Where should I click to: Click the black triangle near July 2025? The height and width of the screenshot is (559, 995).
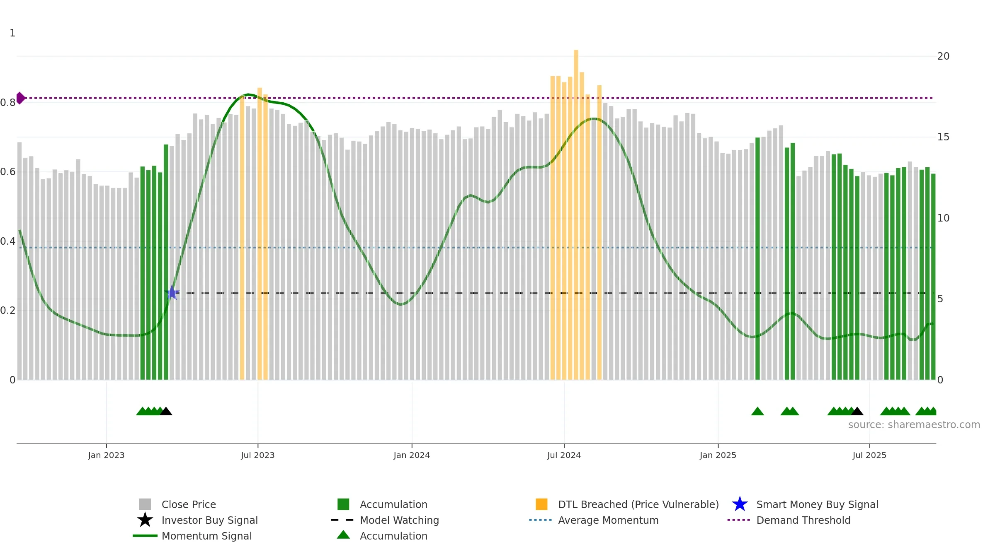857,411
